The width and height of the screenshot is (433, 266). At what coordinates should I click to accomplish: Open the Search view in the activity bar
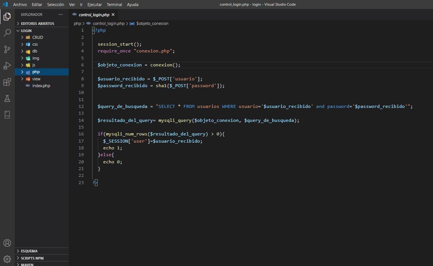7,33
